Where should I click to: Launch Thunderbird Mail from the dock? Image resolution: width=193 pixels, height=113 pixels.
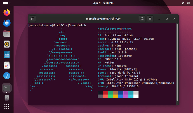tap(7, 23)
